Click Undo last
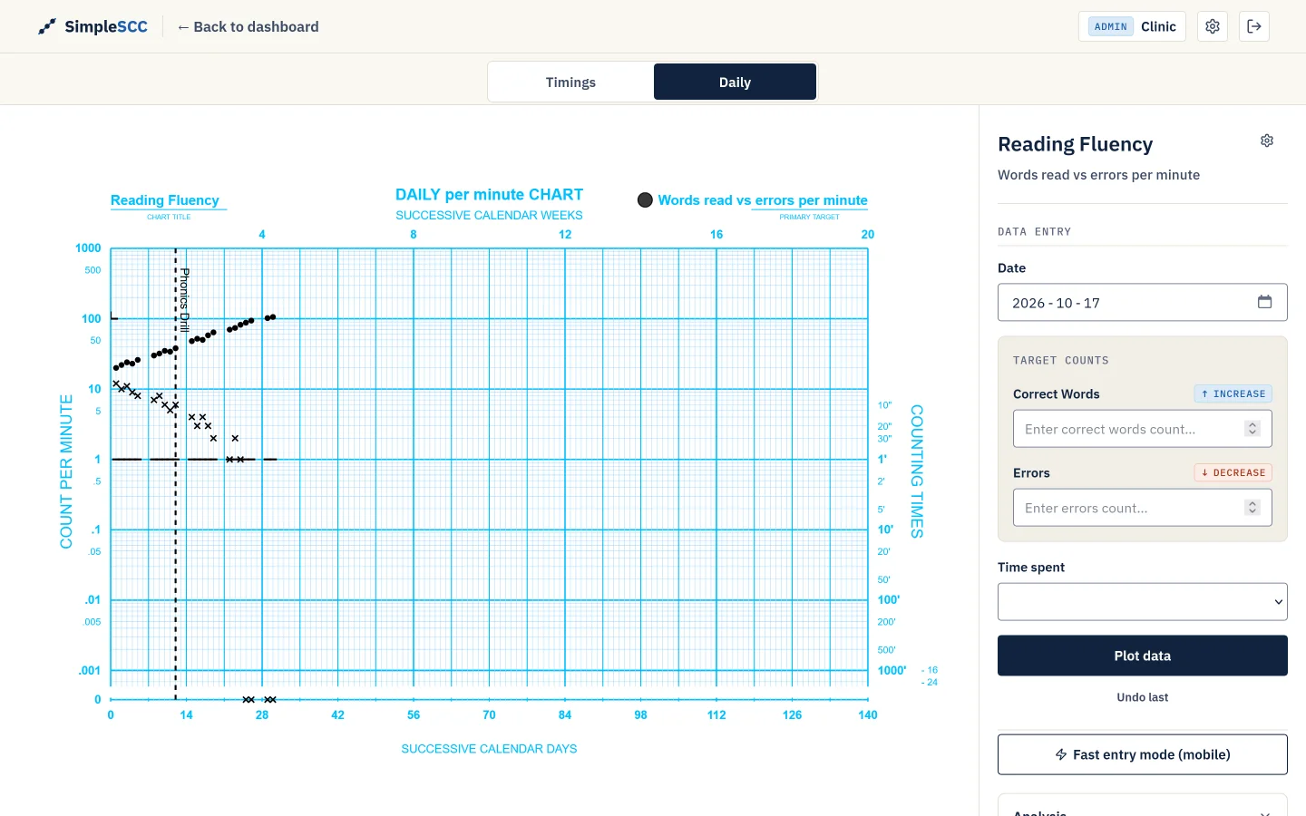This screenshot has width=1306, height=816. point(1143,697)
